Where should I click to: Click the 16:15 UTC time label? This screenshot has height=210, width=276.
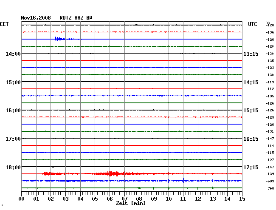pos(251,139)
